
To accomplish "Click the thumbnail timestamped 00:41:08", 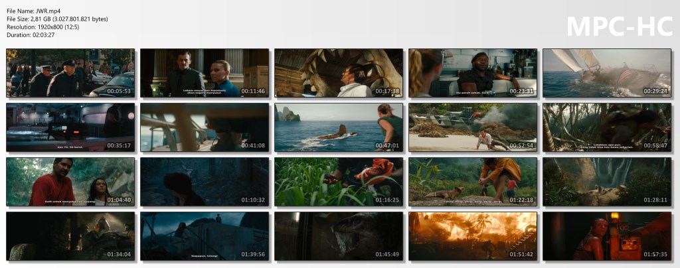I will point(205,127).
